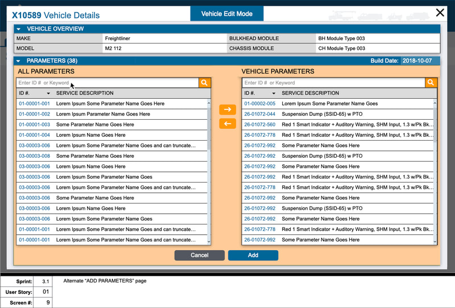This screenshot has width=455, height=308.
Task: Collapse the PARAMETERS (38) section
Action: coord(19,61)
